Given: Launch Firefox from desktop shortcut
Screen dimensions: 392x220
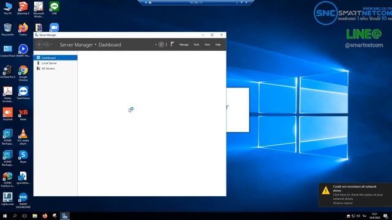Looking at the screenshot, I should pos(23,29).
